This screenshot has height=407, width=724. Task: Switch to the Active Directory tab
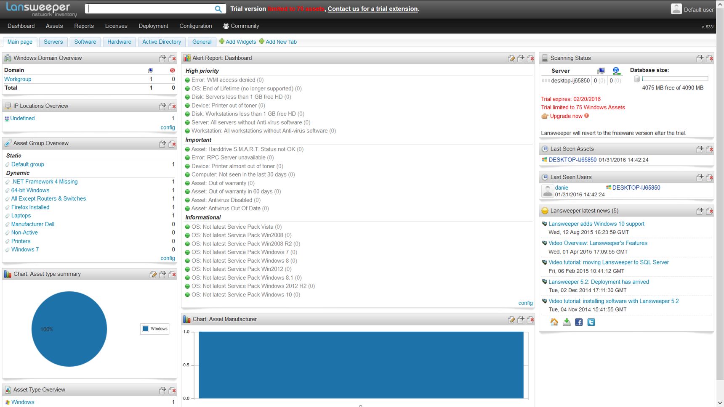click(x=162, y=42)
